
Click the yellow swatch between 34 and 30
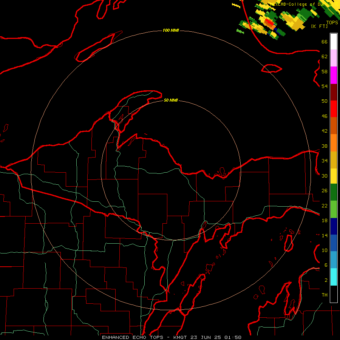(x=334, y=176)
